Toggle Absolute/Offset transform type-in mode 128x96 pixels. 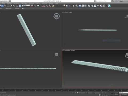[78, 93]
